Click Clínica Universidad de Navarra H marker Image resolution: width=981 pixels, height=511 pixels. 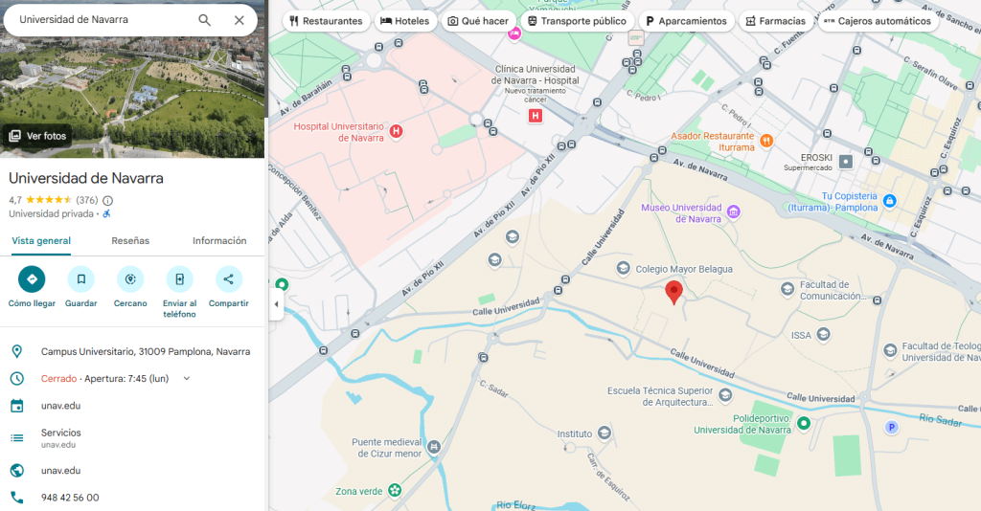pos(535,116)
